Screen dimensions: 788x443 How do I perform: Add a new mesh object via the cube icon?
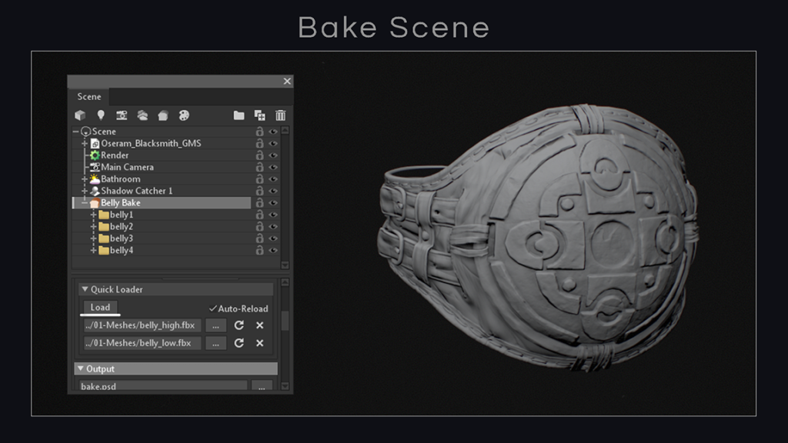[x=79, y=115]
